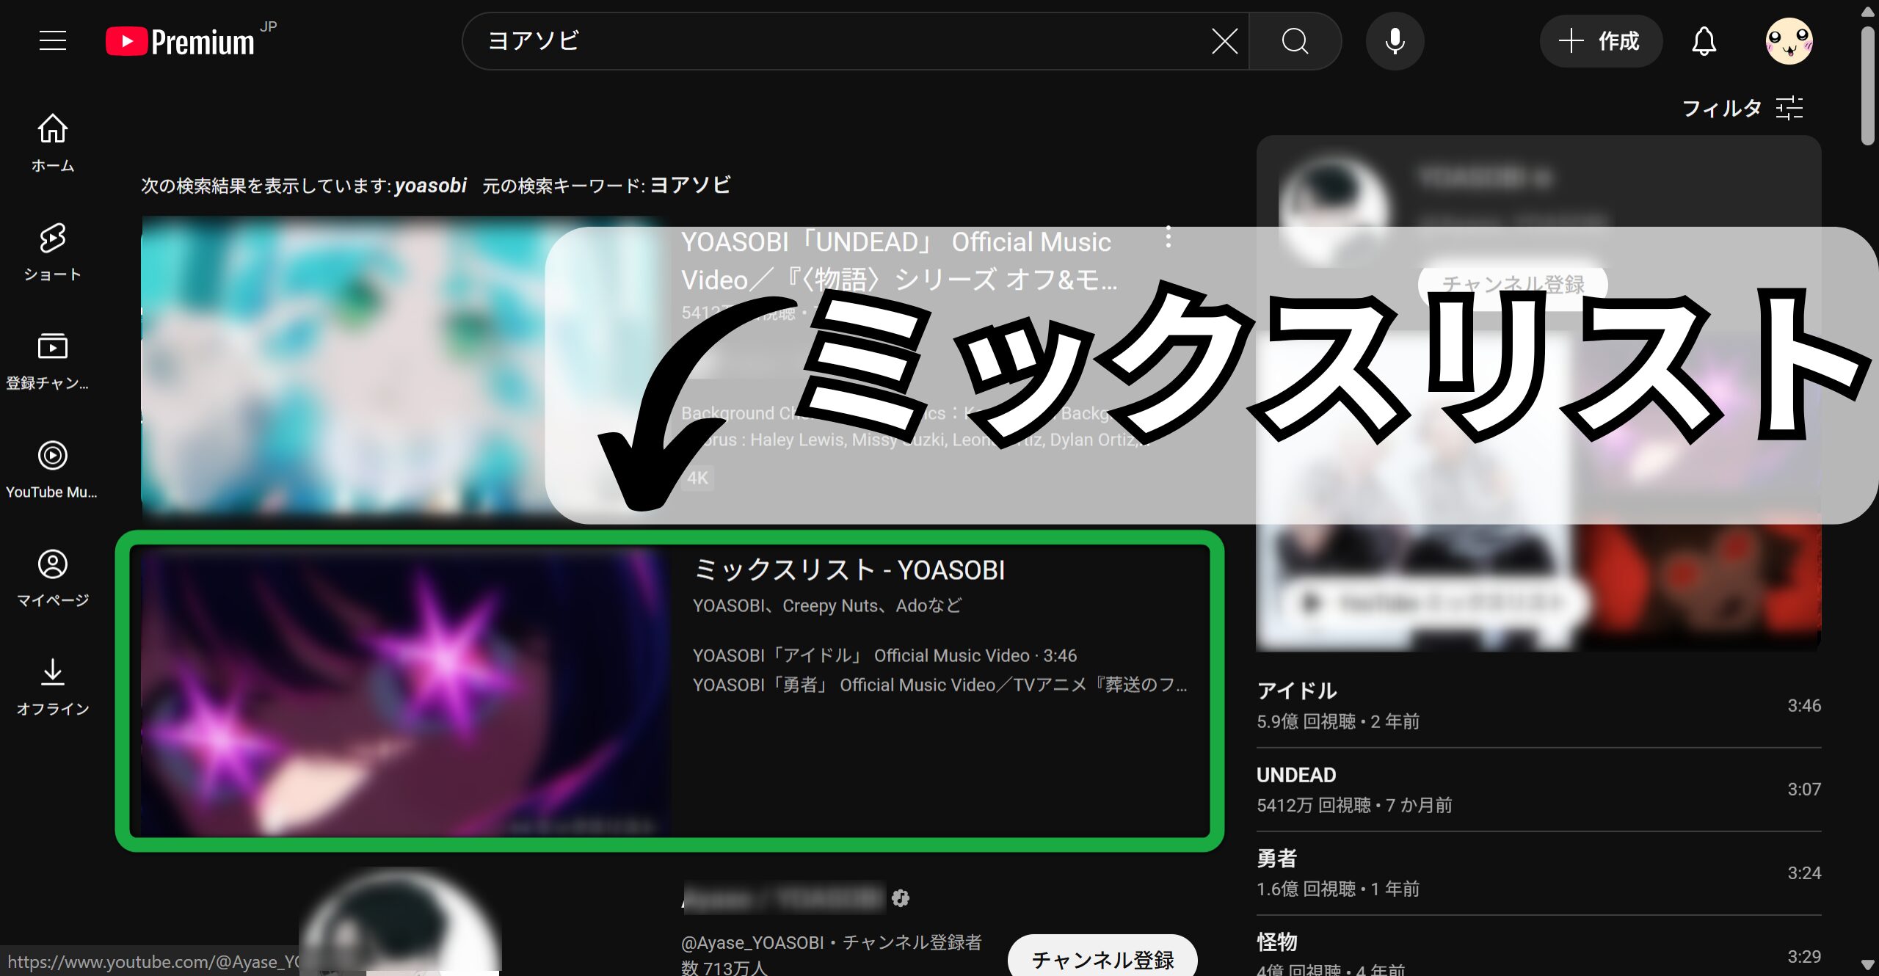Open アイドル Official Music Video in mix

tap(884, 655)
